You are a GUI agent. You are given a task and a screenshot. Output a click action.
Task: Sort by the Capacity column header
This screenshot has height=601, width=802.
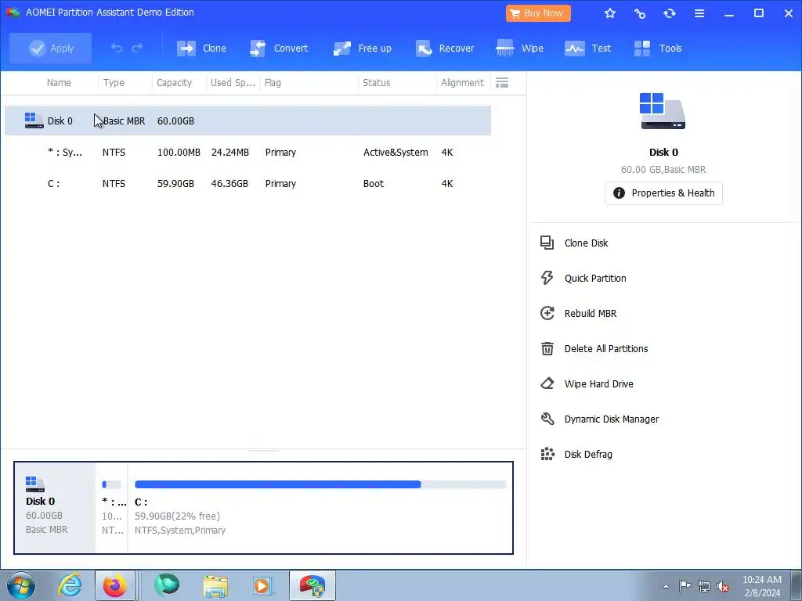174,83
